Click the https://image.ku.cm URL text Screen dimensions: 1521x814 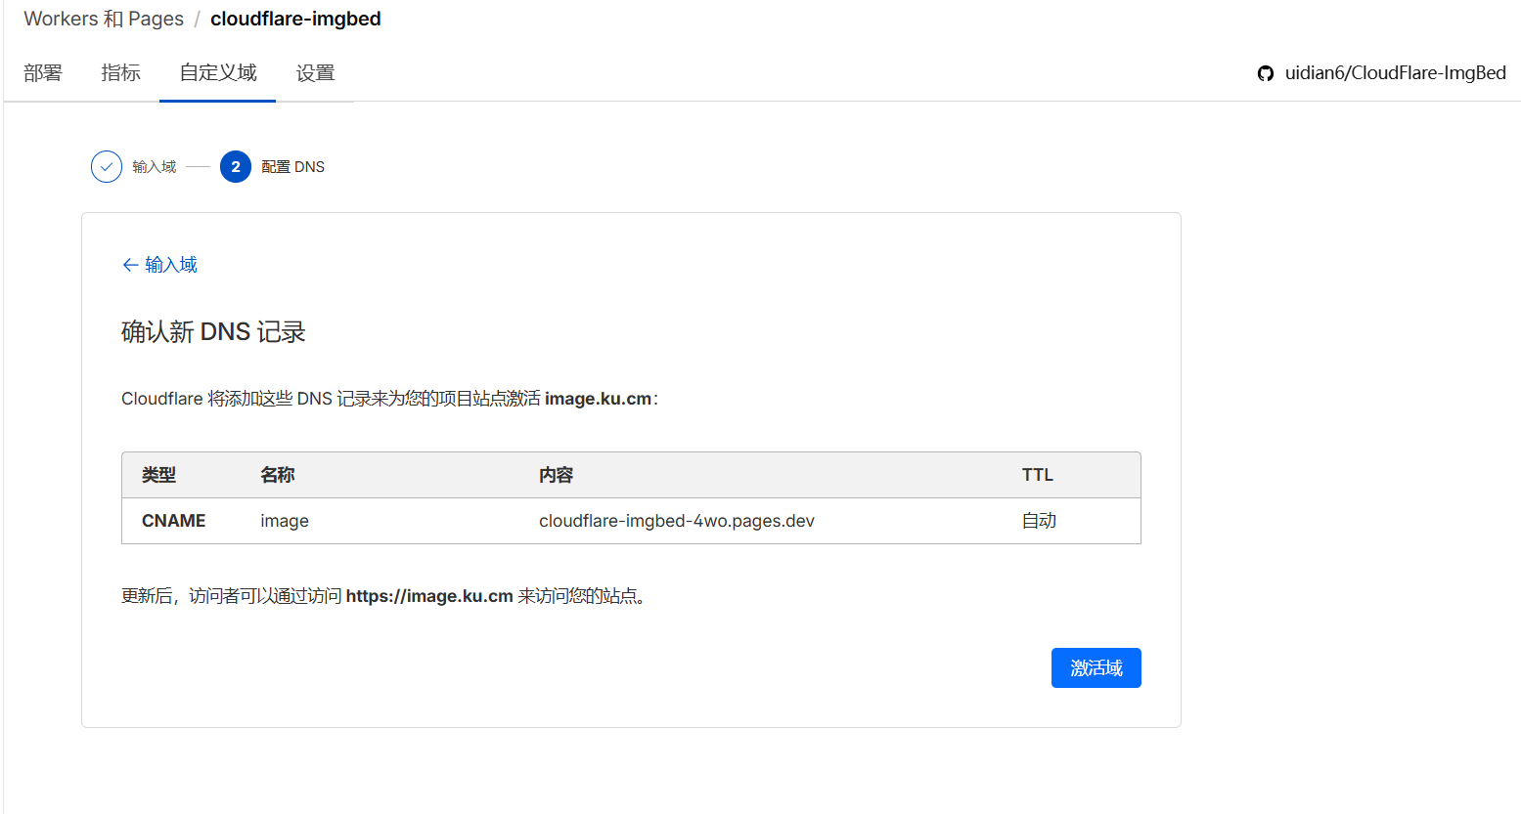(429, 596)
